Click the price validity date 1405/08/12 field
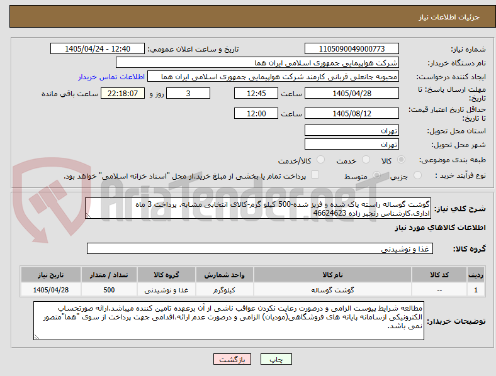This screenshot has height=376, width=496. (351, 113)
